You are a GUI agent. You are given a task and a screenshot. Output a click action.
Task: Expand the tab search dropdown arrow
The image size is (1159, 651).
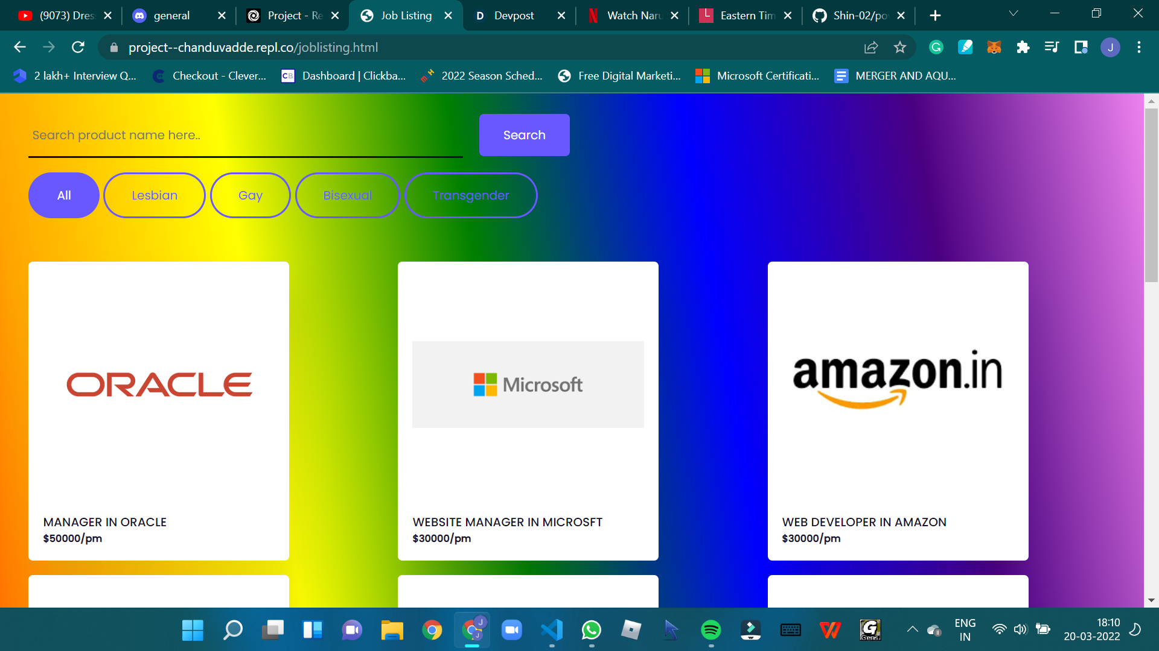pyautogui.click(x=1014, y=13)
